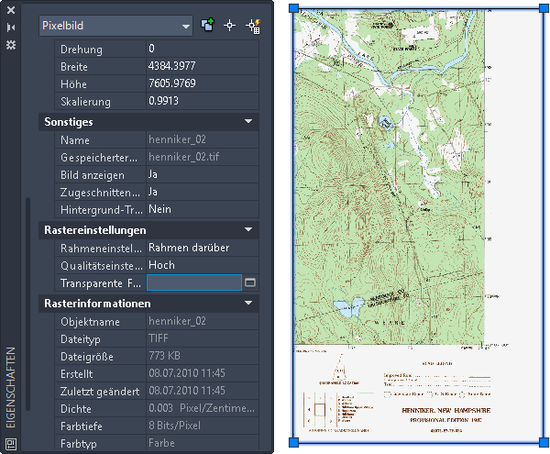Click the Skalierung property label
The image size is (550, 454).
(x=85, y=102)
